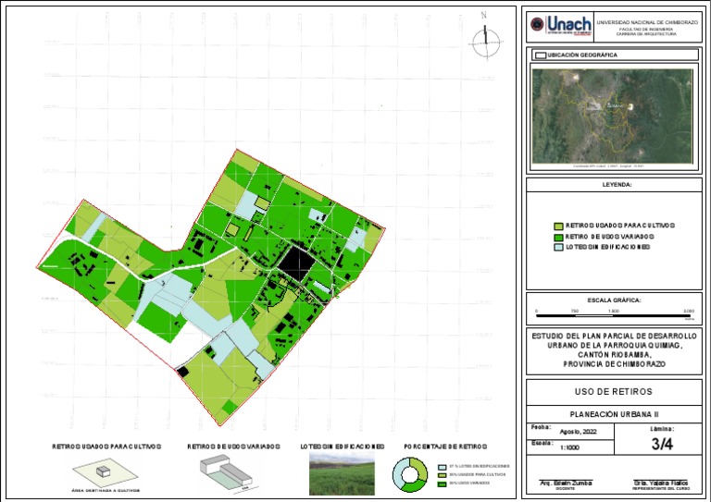The width and height of the screenshot is (711, 502).
Task: Select the yellow-green cultivos legend swatch
Action: 557,226
